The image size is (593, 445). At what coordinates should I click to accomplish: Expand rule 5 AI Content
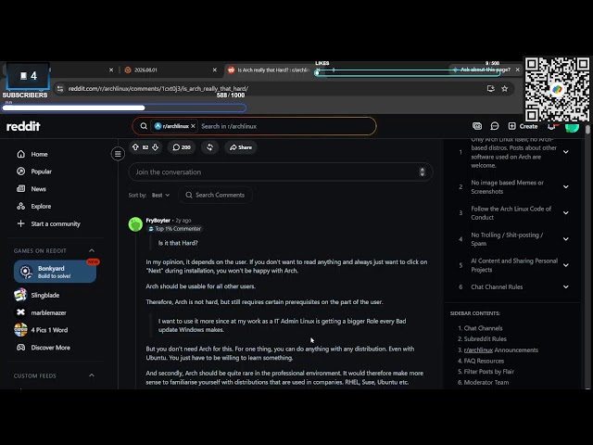pyautogui.click(x=566, y=265)
